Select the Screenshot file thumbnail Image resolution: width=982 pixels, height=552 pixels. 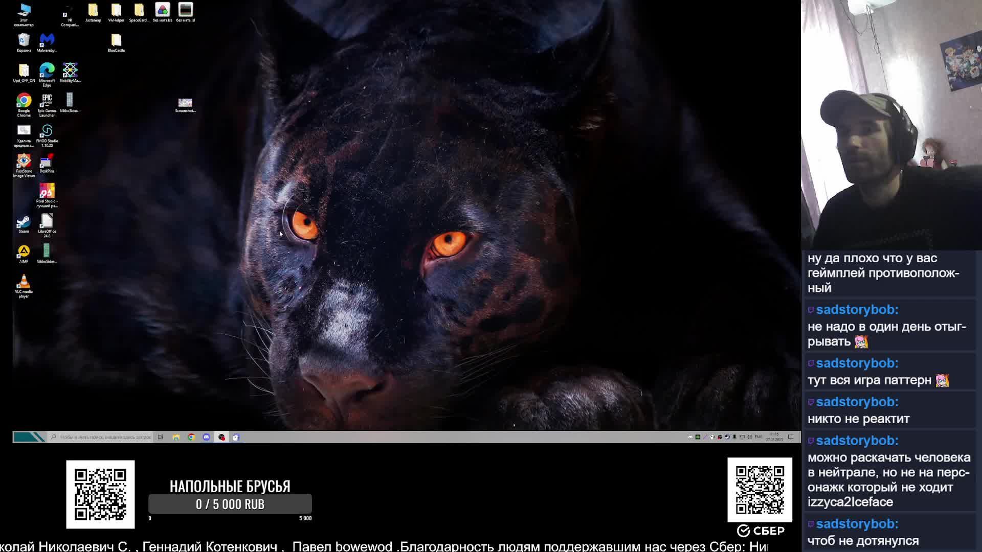185,103
